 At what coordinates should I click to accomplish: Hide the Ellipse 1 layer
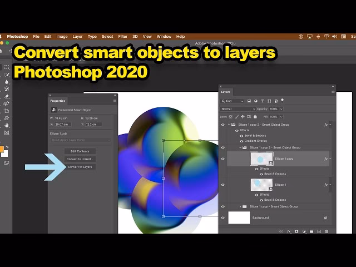coord(222,185)
